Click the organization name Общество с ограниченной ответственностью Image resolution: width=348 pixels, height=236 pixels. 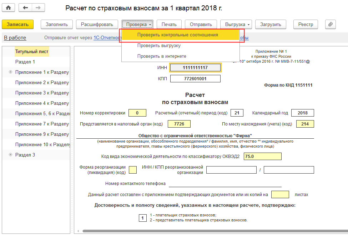point(195,135)
